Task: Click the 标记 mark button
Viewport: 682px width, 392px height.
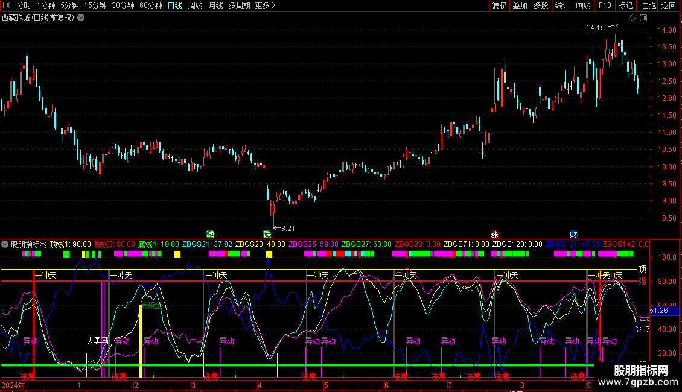Action: [625, 5]
